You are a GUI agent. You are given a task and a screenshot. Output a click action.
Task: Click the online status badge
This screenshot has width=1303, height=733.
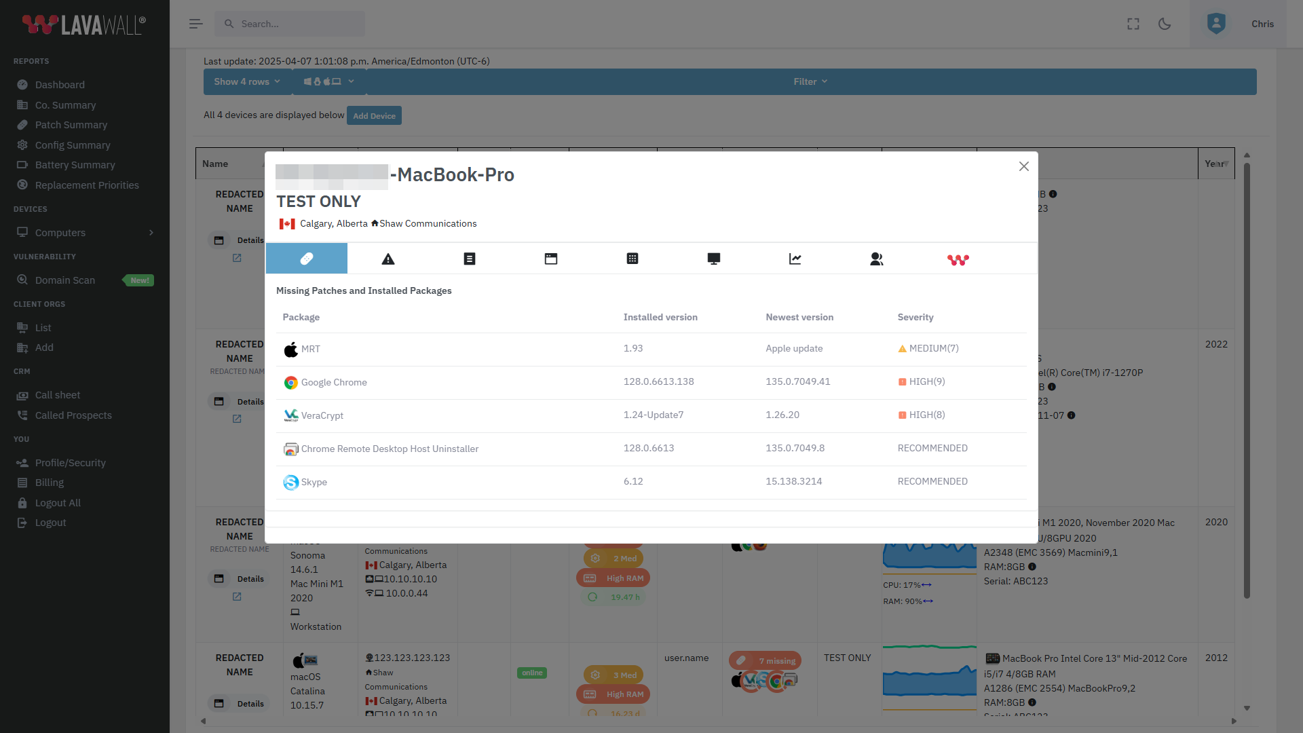pos(532,673)
